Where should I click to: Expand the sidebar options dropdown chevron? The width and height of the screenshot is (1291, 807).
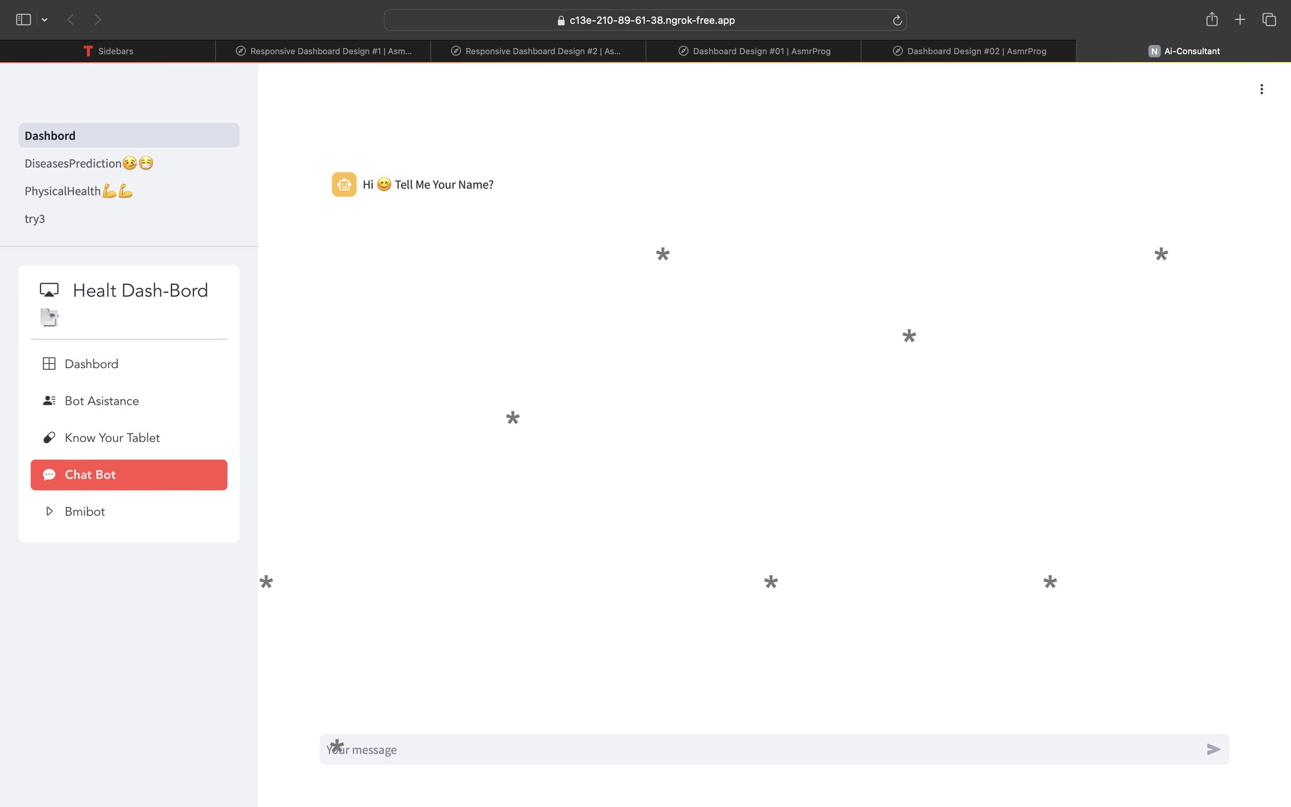point(45,20)
